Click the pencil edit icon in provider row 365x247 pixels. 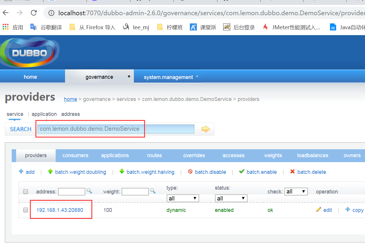(319, 210)
